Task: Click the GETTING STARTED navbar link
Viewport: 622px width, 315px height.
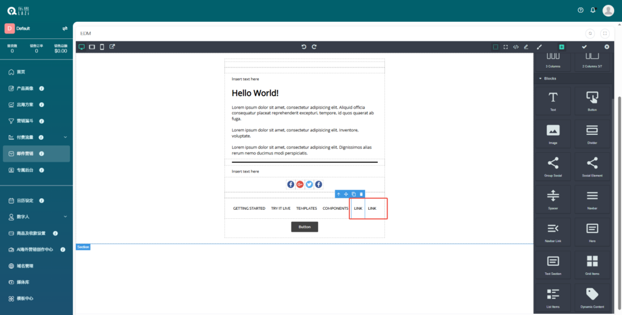Action: coord(249,209)
